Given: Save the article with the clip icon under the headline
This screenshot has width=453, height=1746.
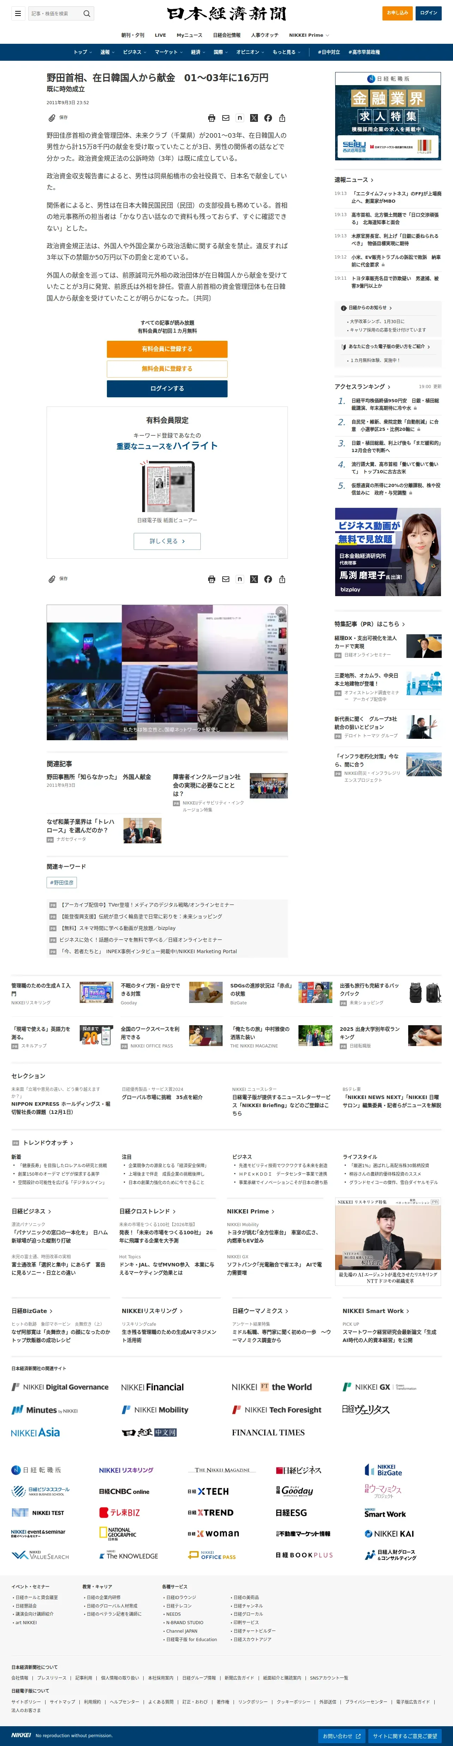Looking at the screenshot, I should click(52, 118).
